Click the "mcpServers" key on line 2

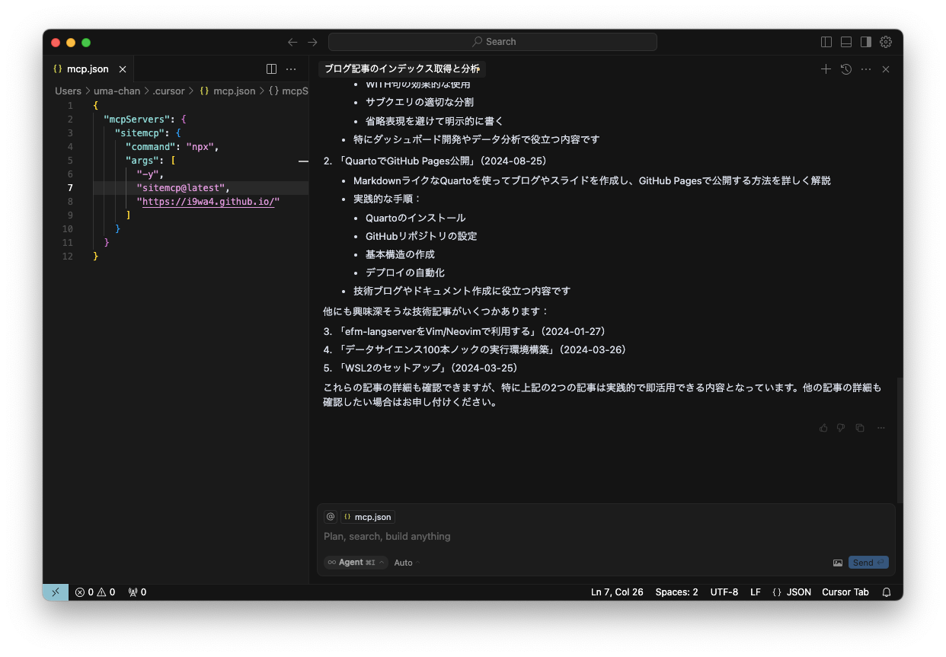136,120
